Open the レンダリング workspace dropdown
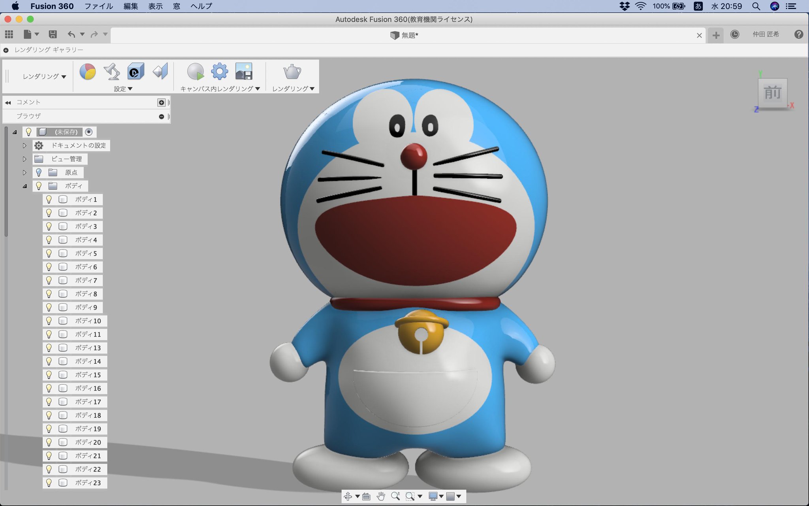This screenshot has width=809, height=506. click(x=44, y=76)
